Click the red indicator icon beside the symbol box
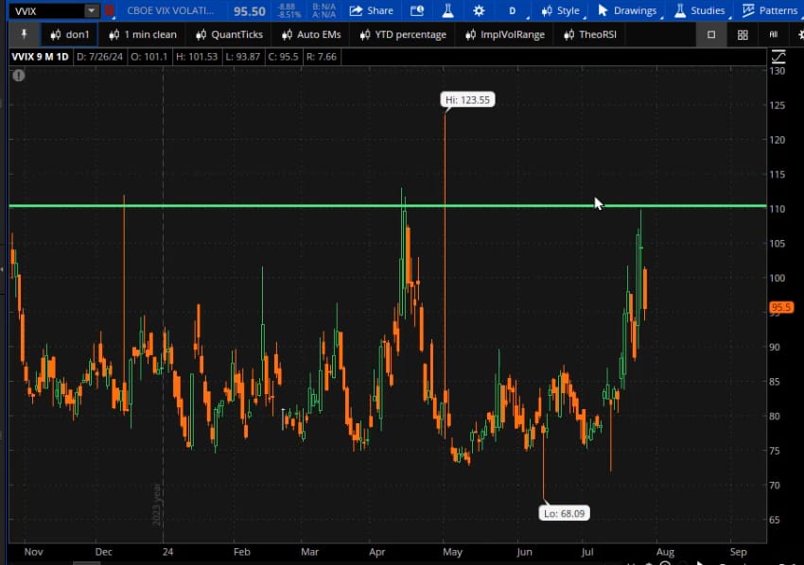This screenshot has width=804, height=565. (109, 10)
